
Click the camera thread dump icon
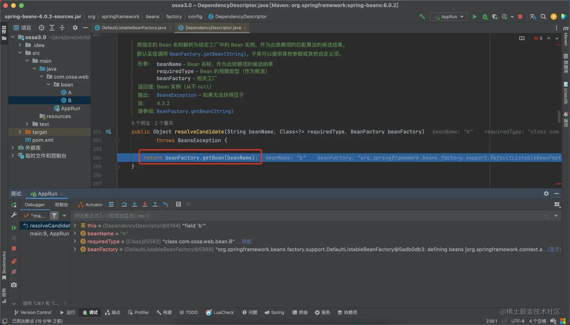tap(14, 285)
